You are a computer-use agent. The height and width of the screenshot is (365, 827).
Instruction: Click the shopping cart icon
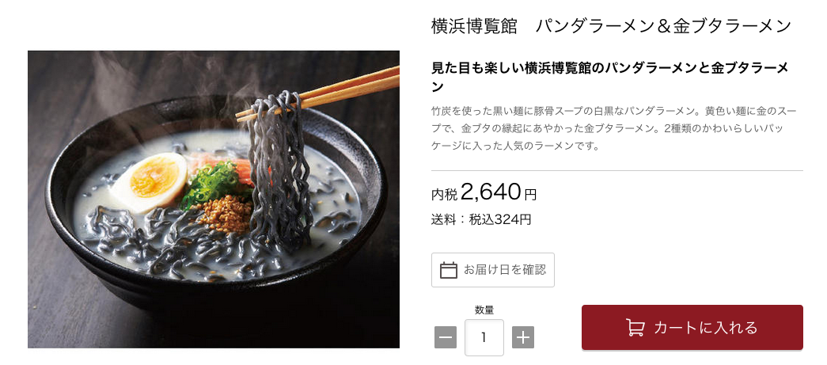pos(635,327)
